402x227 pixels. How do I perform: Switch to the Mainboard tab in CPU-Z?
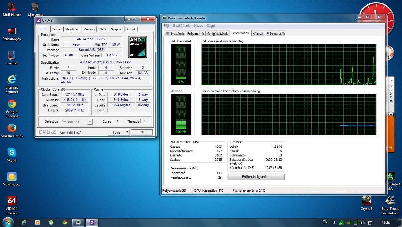point(73,29)
